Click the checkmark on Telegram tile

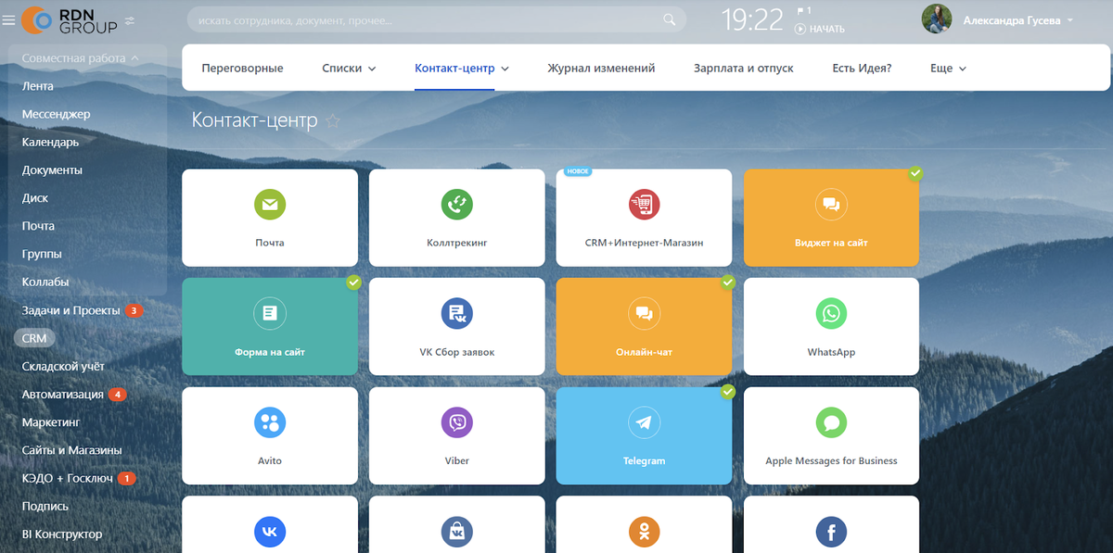point(727,392)
